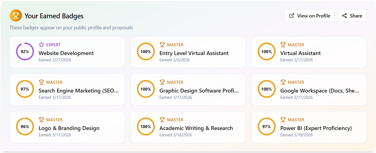Screen dimensions: 376x153
Task: Click the trophy icon on Academic Writing & Research badge
Action: click(162, 120)
